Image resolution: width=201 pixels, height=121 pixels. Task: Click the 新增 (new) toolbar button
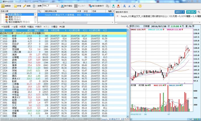point(17,6)
